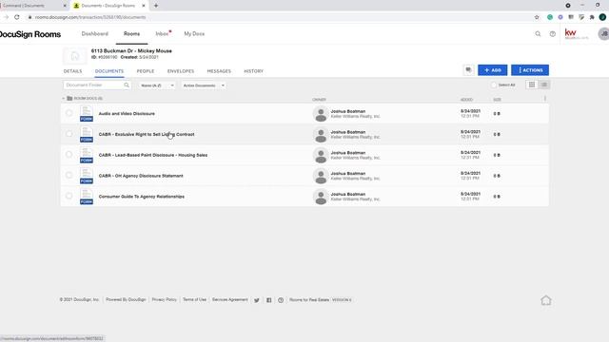Open the Terms of Use footer link
609x342 pixels.
tap(194, 300)
